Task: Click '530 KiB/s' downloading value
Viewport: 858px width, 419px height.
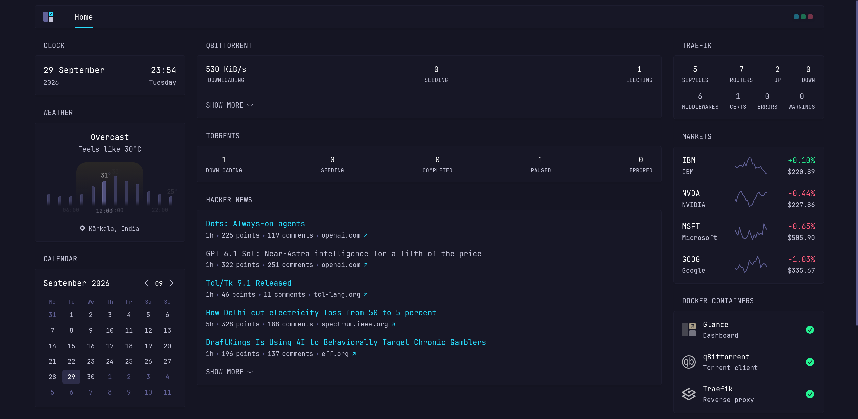Action: tap(226, 69)
